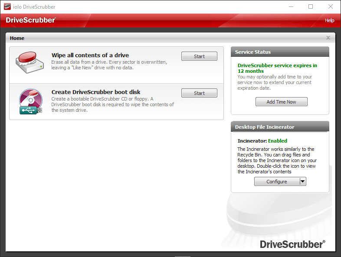Click the 'Erase all data from a drive' description
The image size is (341, 257).
(x=109, y=65)
